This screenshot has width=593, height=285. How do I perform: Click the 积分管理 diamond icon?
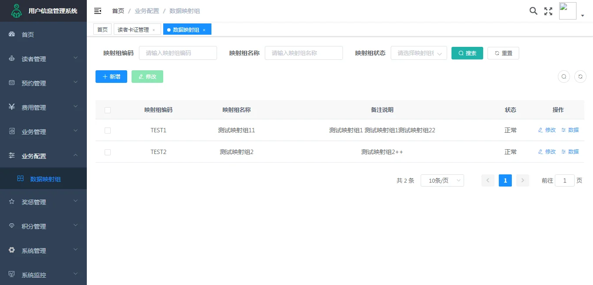12,226
